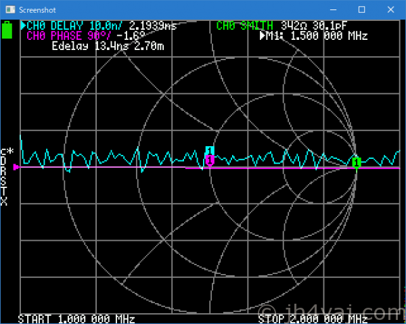The height and width of the screenshot is (324, 406).
Task: Click the Screenshot window app icon
Action: pos(9,9)
